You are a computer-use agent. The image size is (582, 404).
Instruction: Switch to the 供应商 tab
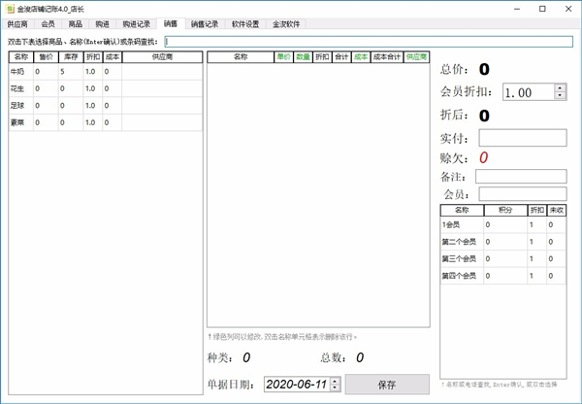click(17, 22)
